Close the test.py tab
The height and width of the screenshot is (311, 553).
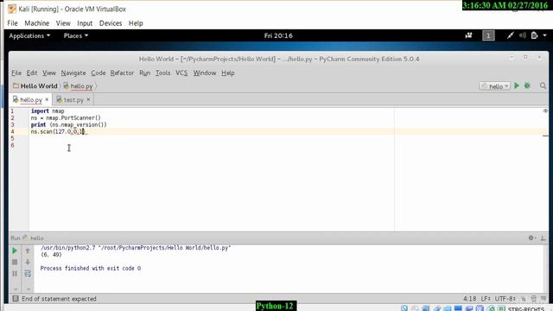pyautogui.click(x=88, y=99)
